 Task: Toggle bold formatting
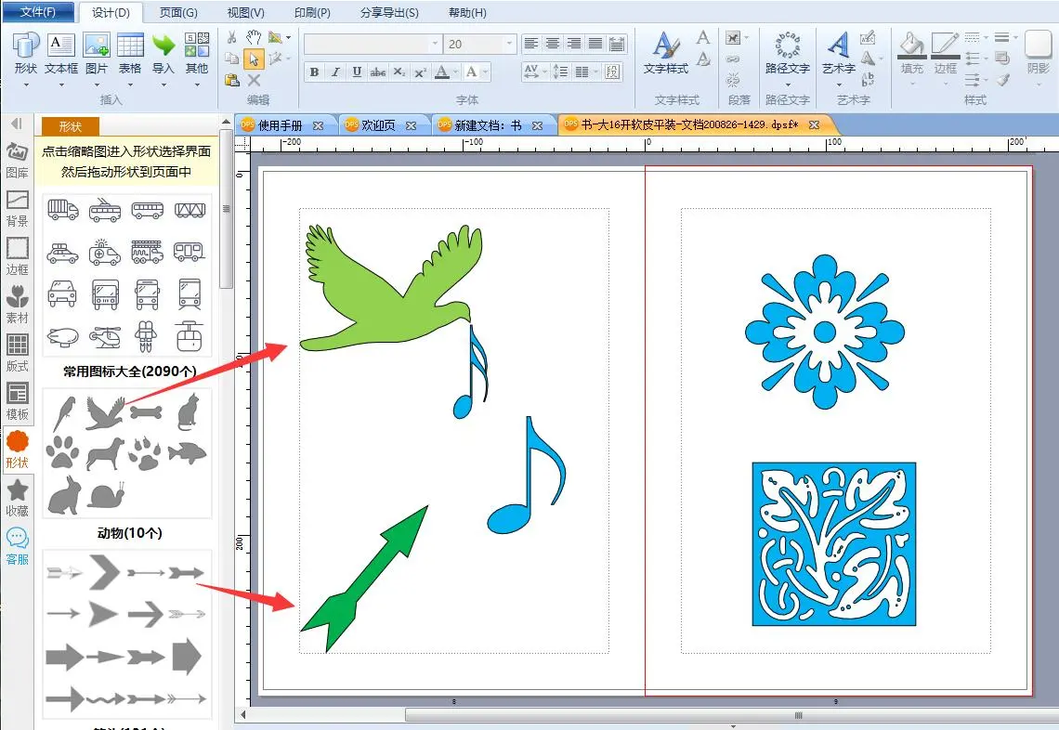tap(314, 72)
